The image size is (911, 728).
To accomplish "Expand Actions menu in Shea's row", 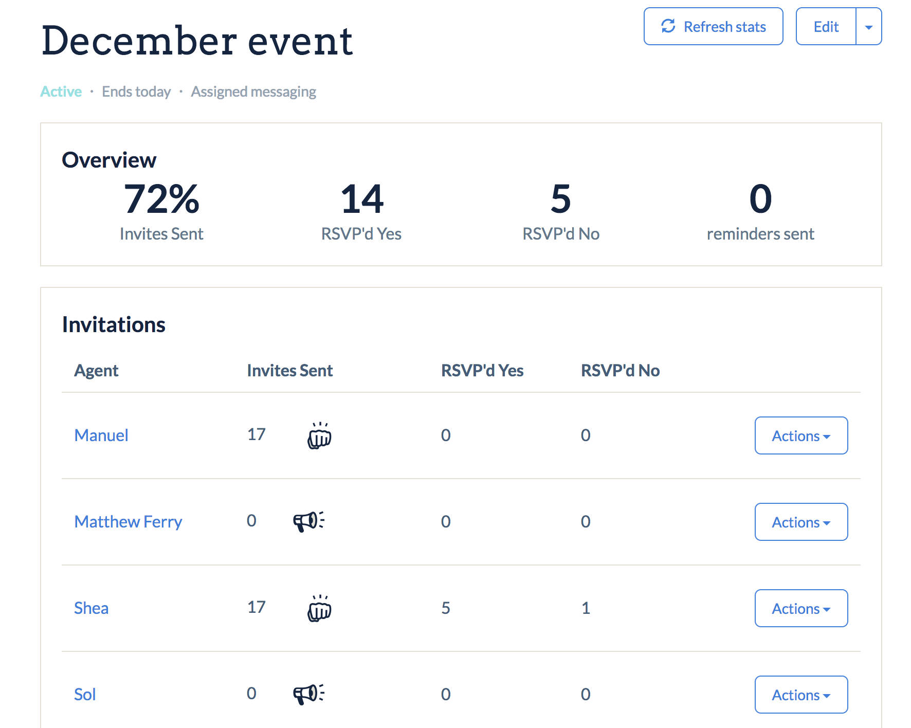I will (x=801, y=608).
